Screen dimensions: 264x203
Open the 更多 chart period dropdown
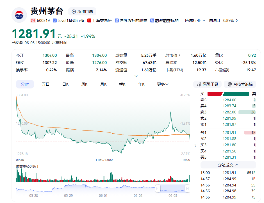pyautogui.click(x=163, y=84)
